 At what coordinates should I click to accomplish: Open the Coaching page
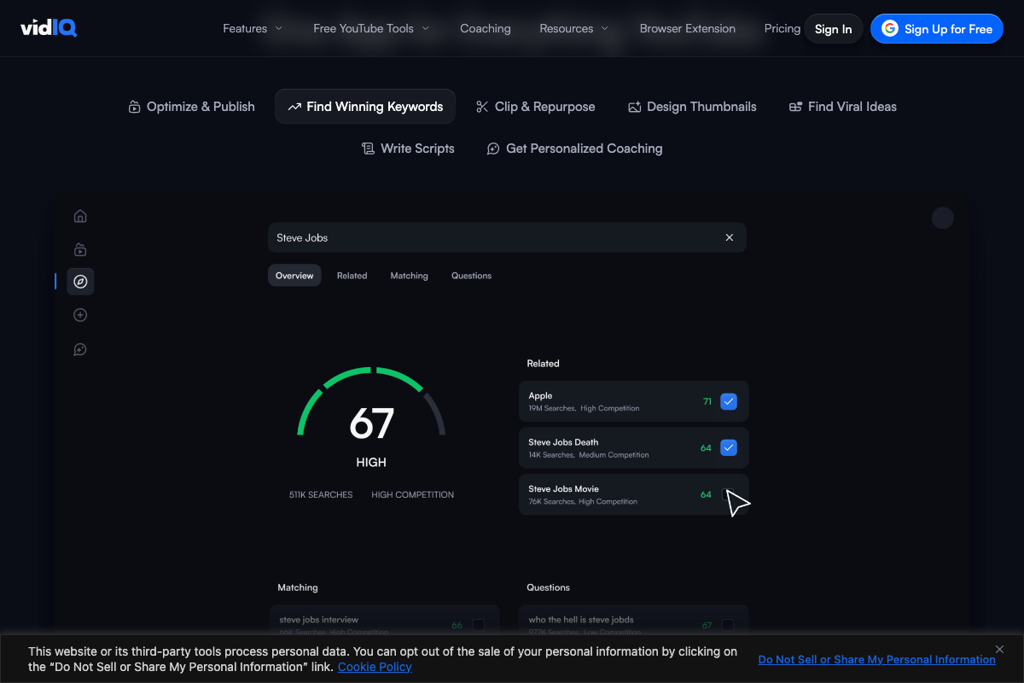(x=486, y=28)
